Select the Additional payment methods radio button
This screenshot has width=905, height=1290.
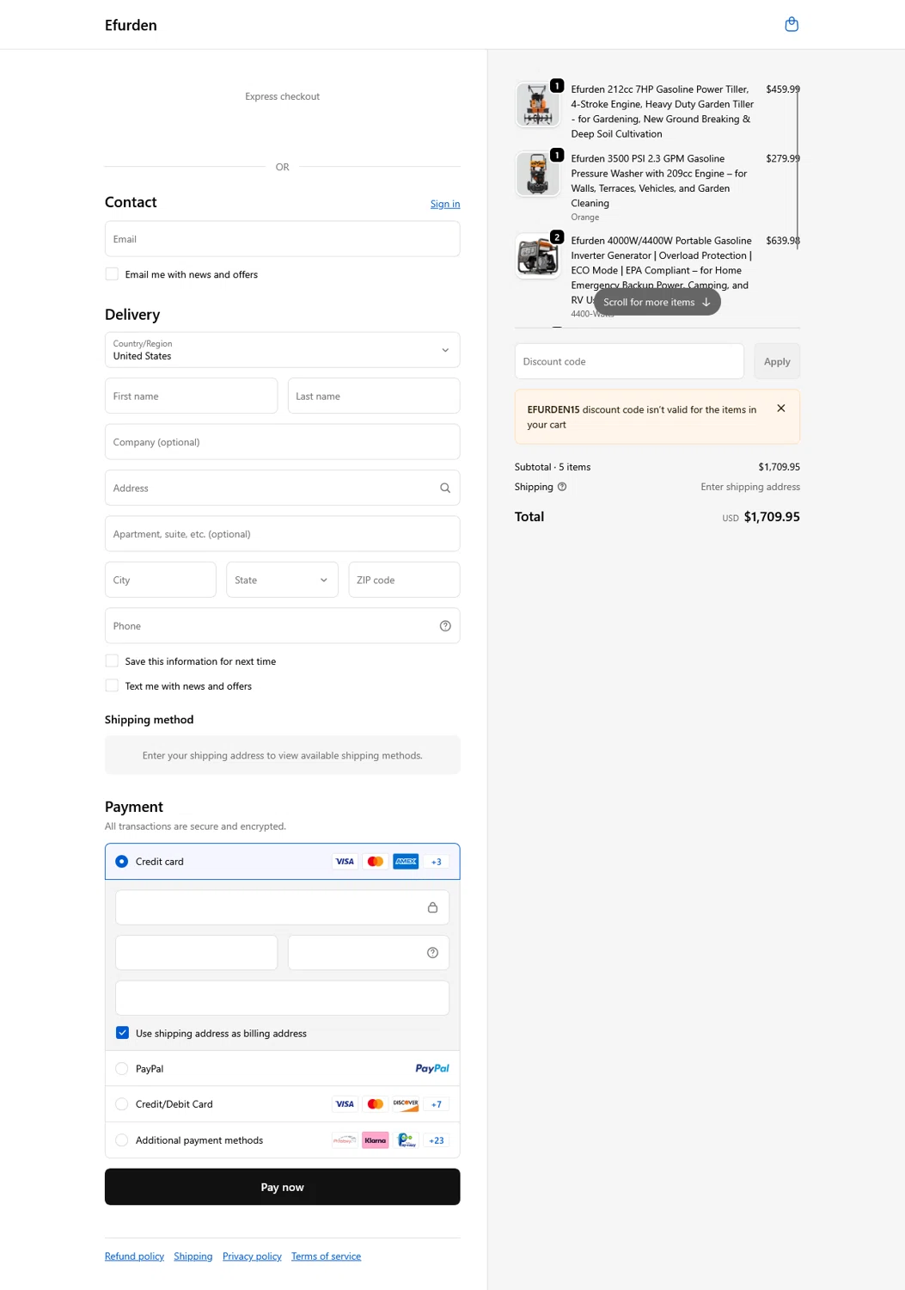coord(121,1140)
